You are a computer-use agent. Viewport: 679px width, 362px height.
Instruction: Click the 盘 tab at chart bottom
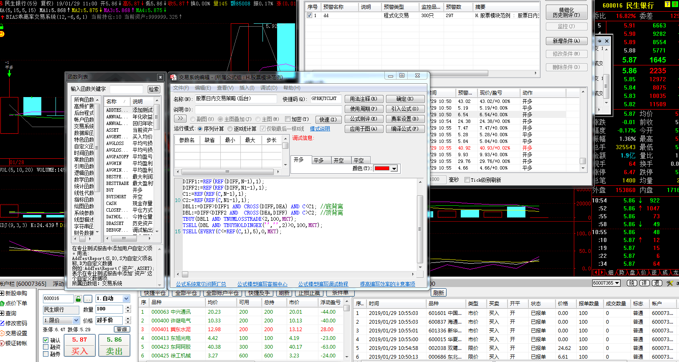point(632,272)
